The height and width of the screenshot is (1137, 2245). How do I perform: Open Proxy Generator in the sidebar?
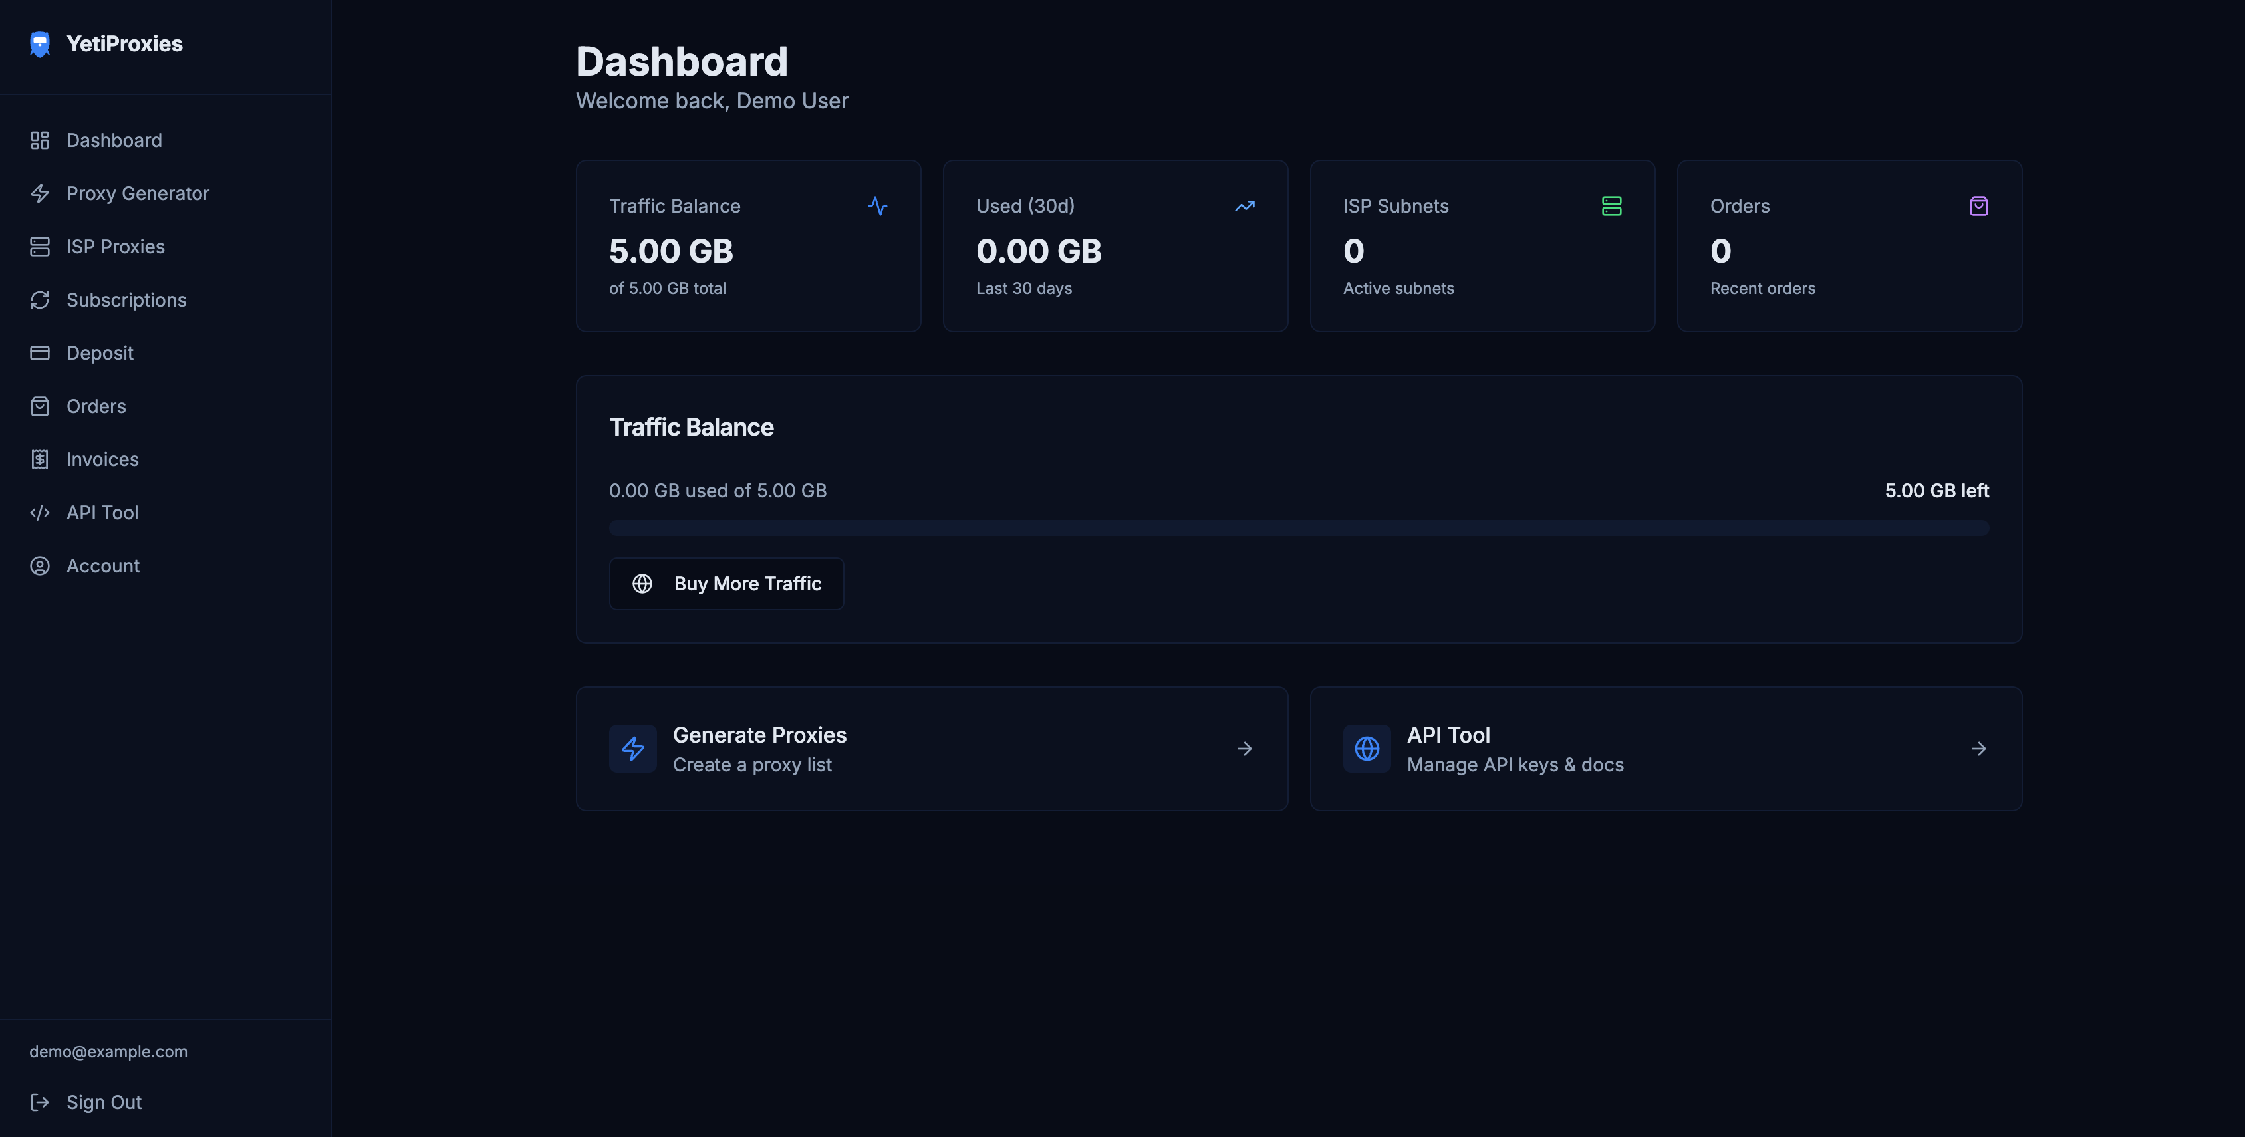click(166, 193)
